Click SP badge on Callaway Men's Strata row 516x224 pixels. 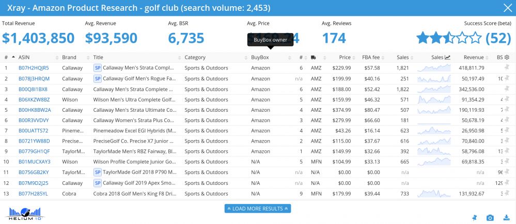(x=98, y=68)
